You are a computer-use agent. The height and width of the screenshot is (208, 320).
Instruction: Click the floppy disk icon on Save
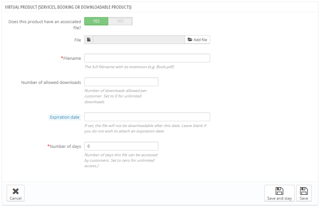pyautogui.click(x=304, y=191)
